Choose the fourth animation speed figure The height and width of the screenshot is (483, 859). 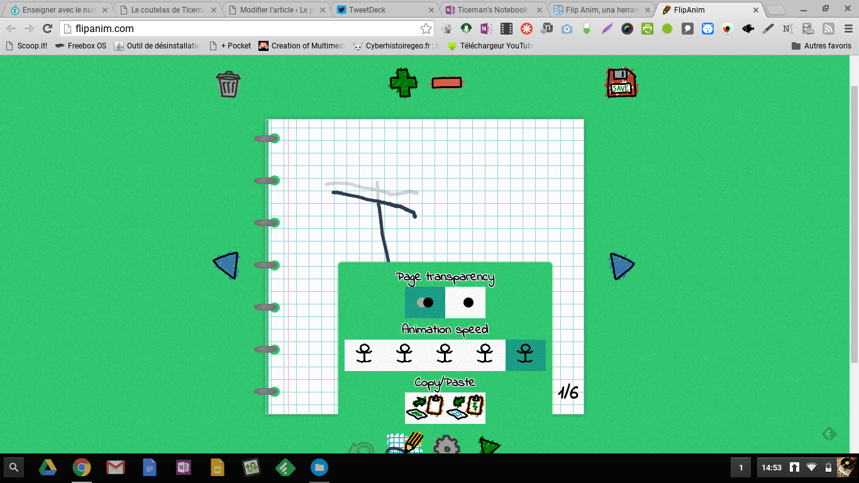(485, 355)
